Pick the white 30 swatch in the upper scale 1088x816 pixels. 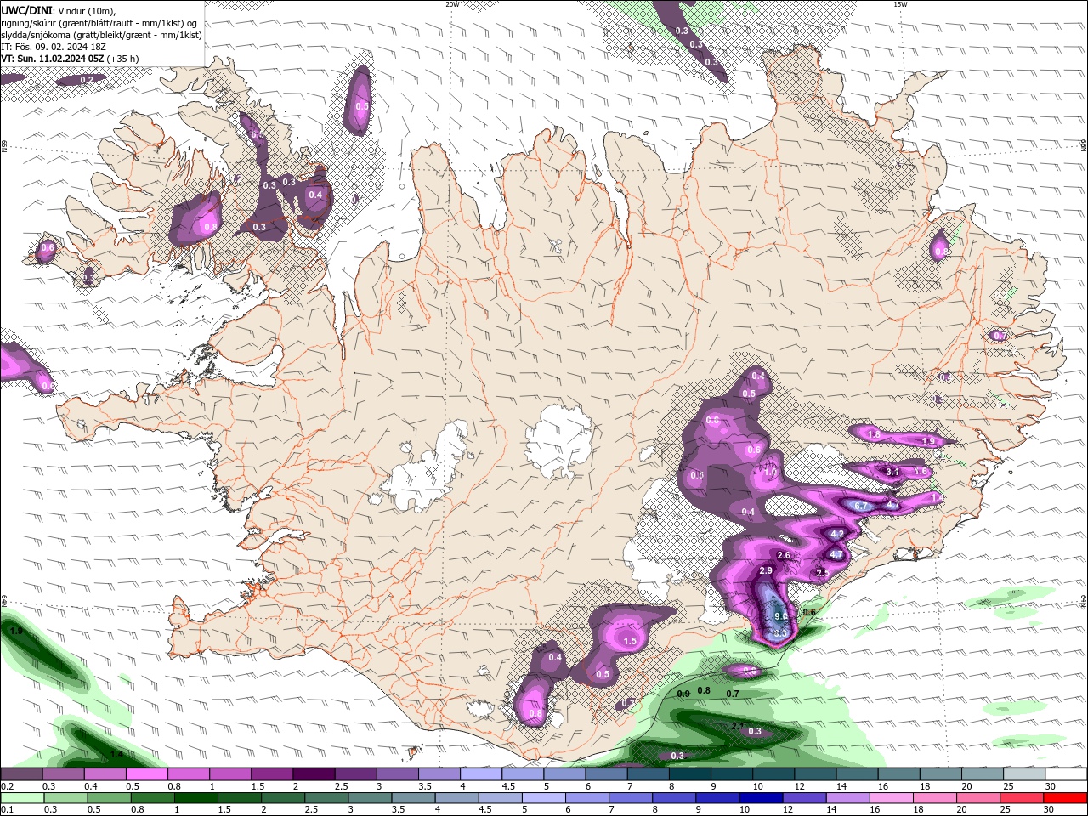coord(1067,774)
